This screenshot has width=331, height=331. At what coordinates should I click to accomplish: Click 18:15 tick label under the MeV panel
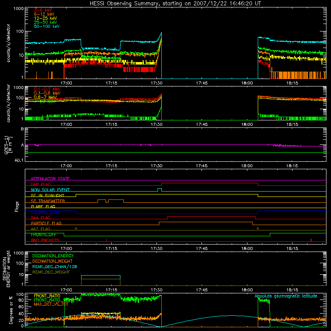tap(292, 125)
